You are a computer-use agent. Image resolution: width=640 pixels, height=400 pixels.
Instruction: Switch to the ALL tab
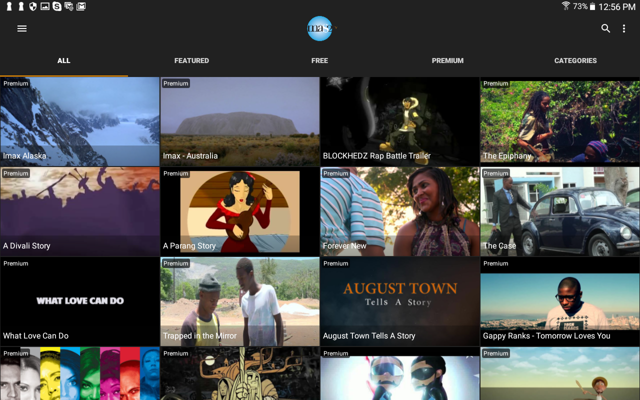tap(64, 60)
